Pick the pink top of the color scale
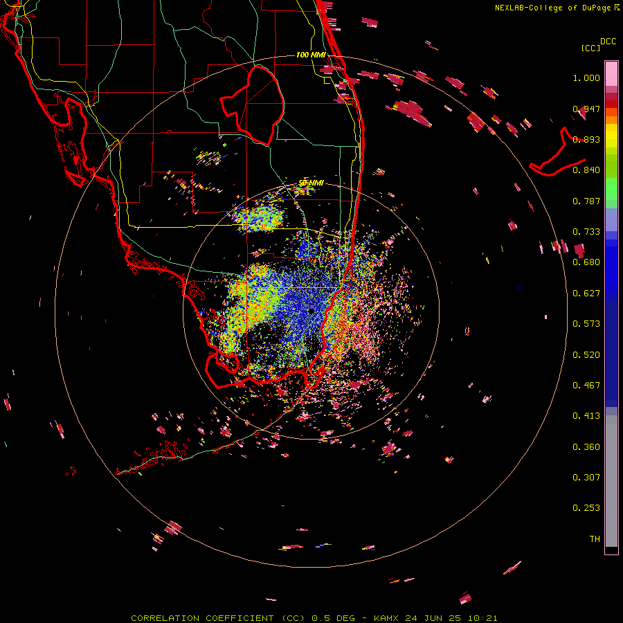Viewport: 623px width, 623px height. (x=611, y=73)
